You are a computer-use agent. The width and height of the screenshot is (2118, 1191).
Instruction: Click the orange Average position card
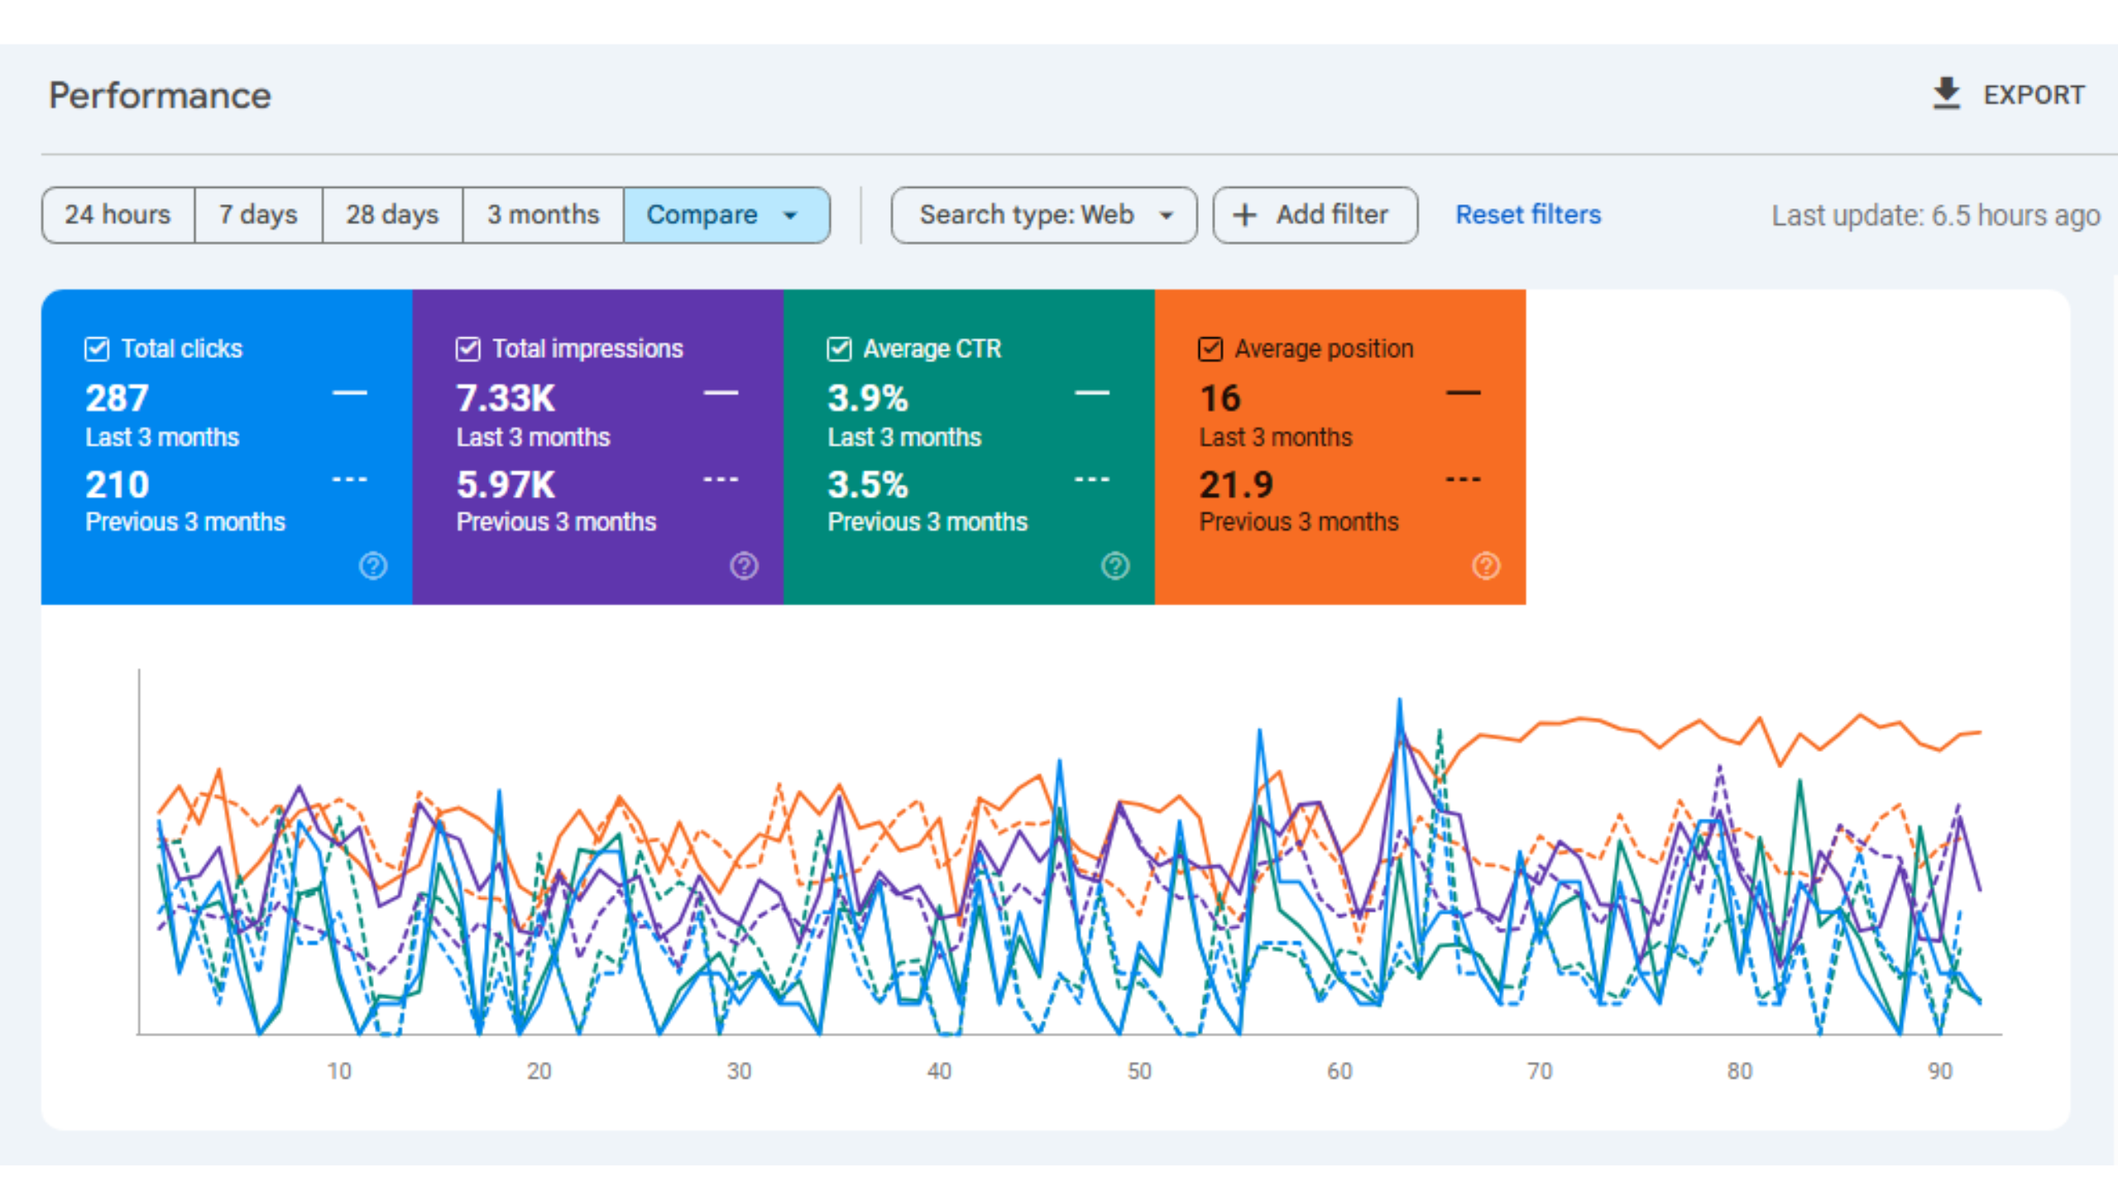pyautogui.click(x=1339, y=447)
